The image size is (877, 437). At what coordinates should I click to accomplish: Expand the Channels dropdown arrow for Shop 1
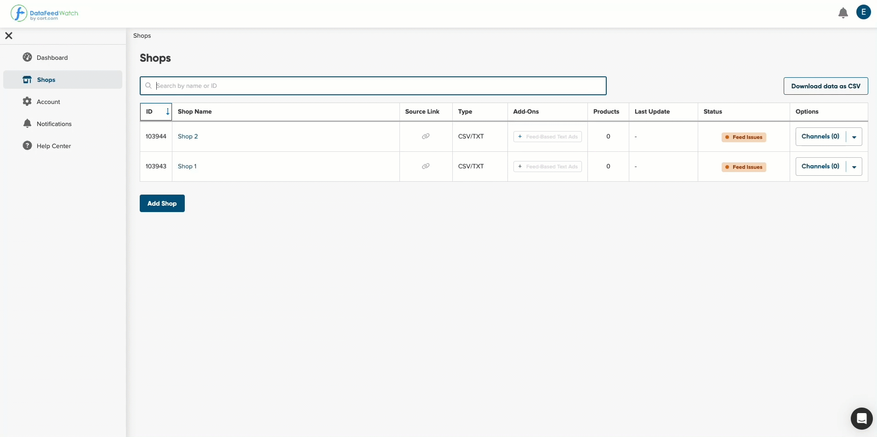(x=854, y=167)
